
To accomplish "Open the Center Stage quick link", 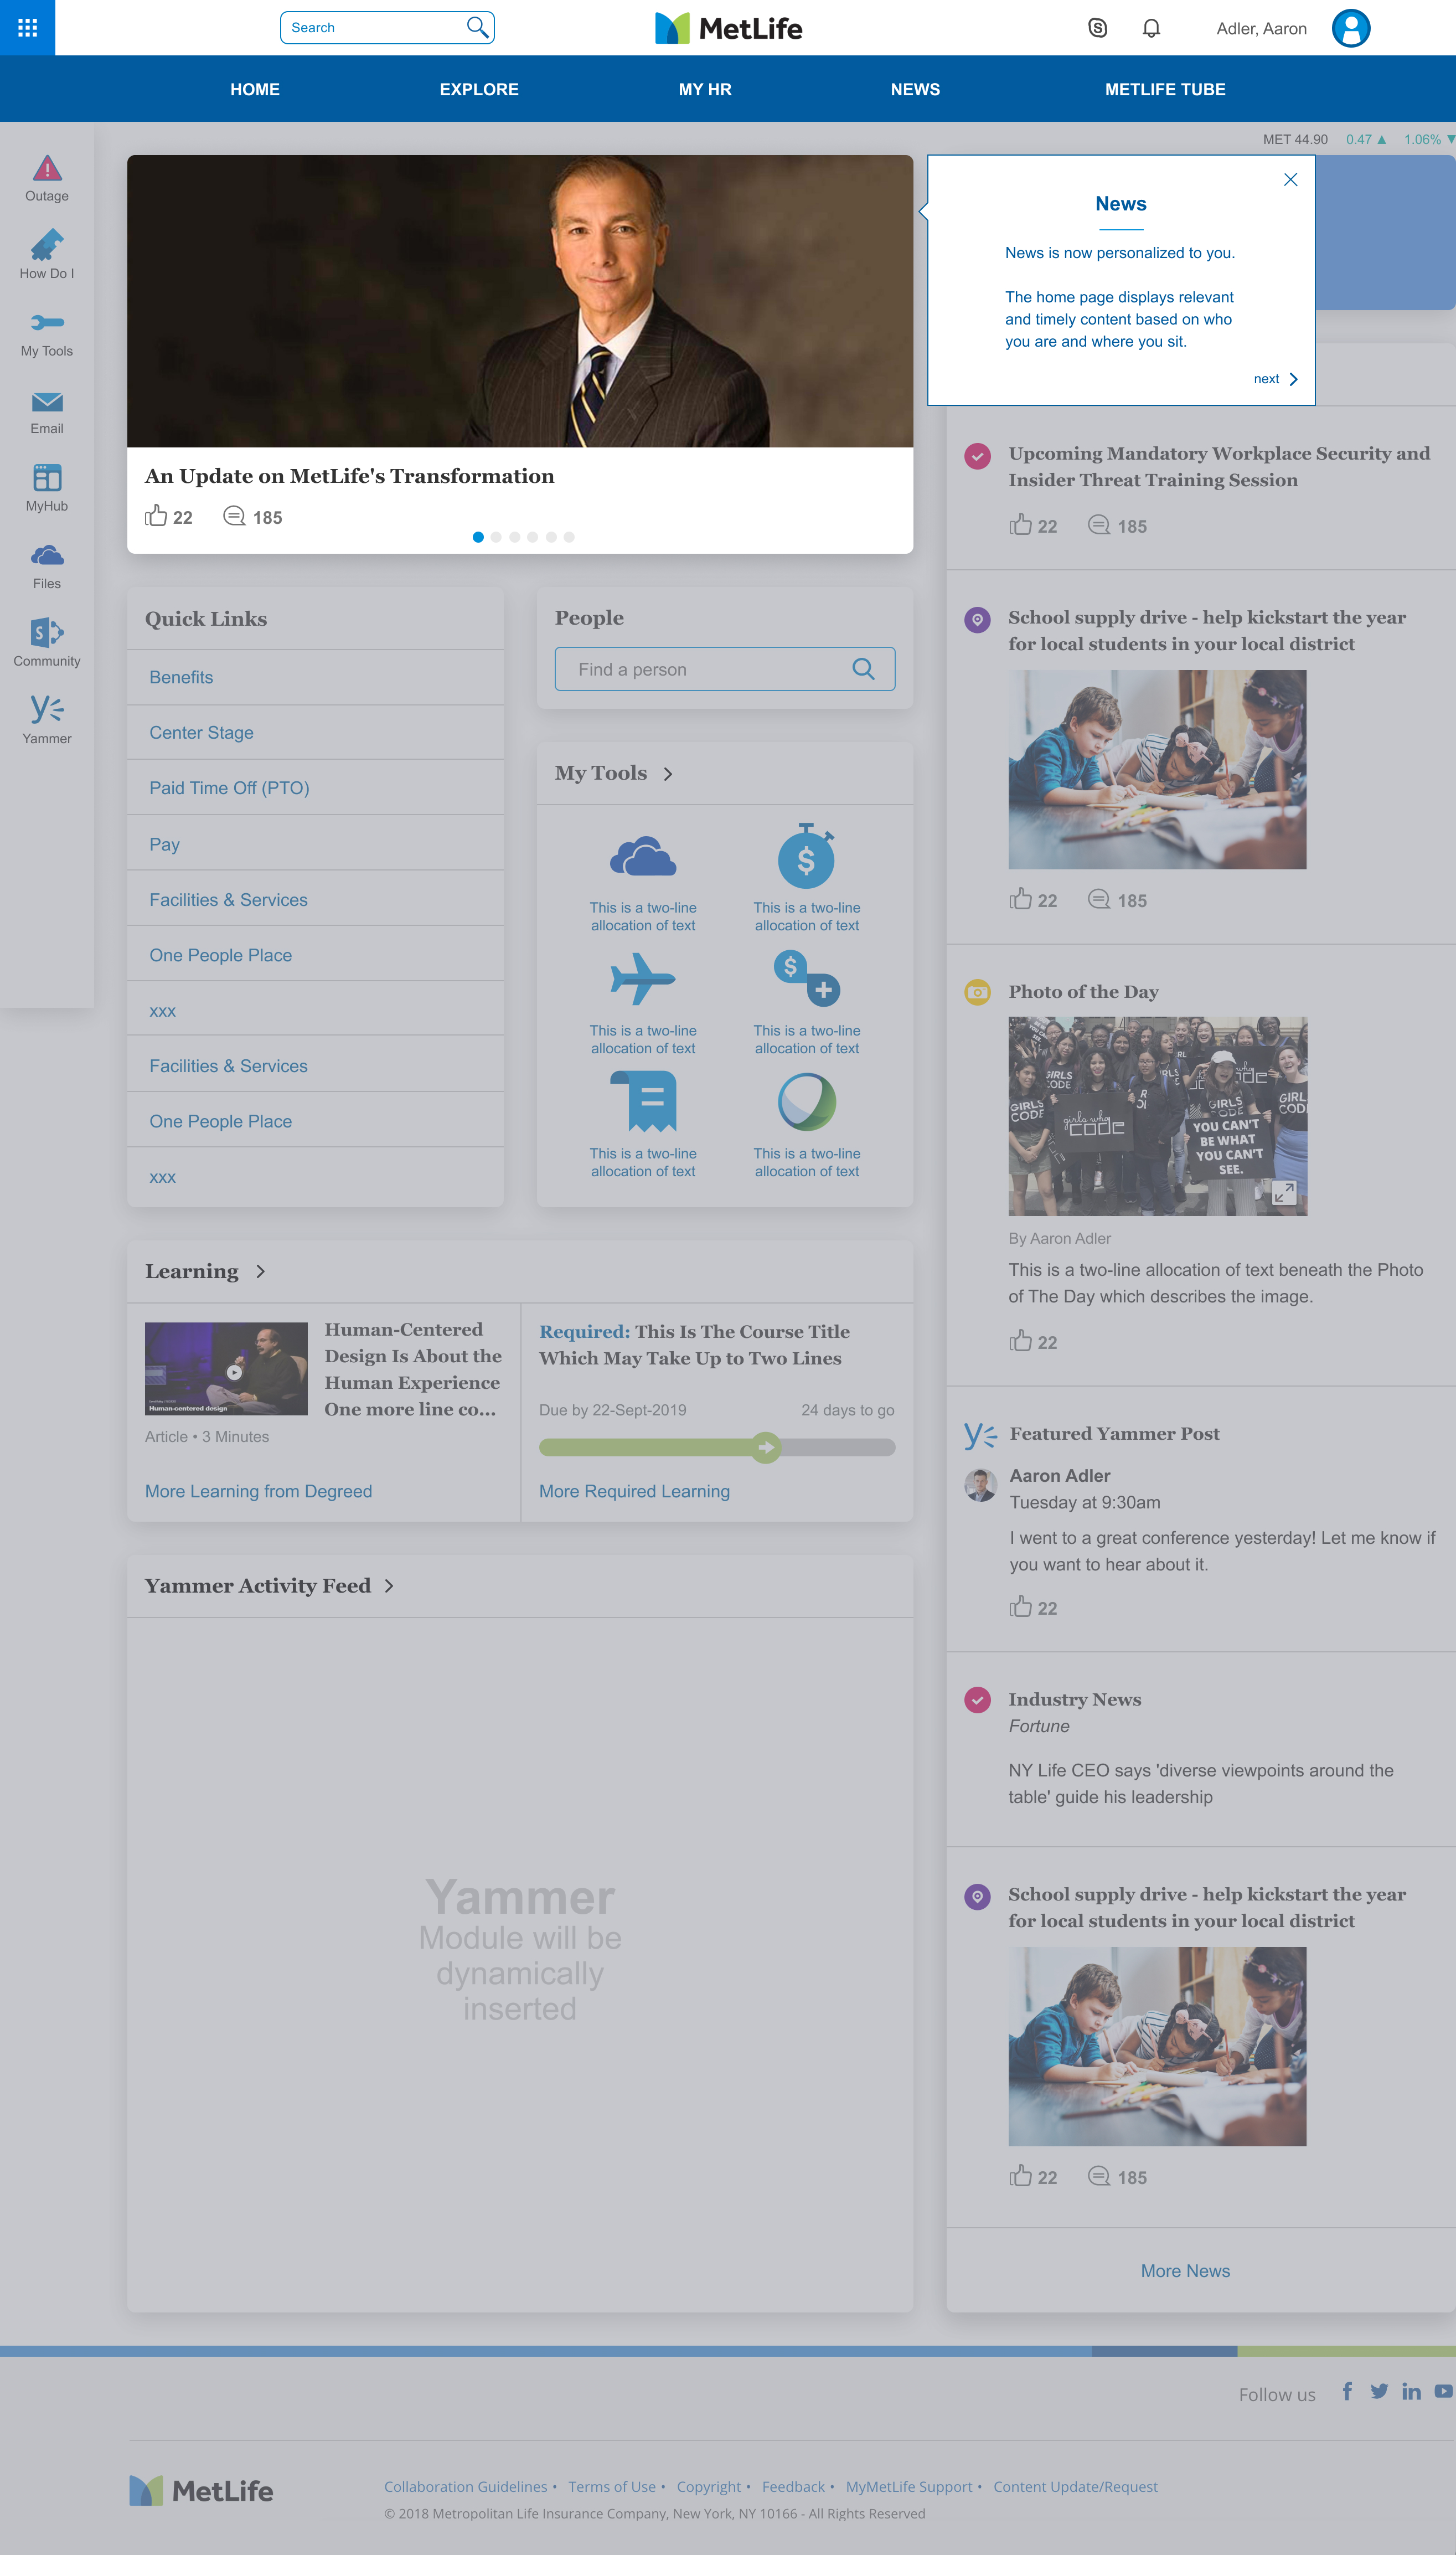I will click(x=201, y=733).
